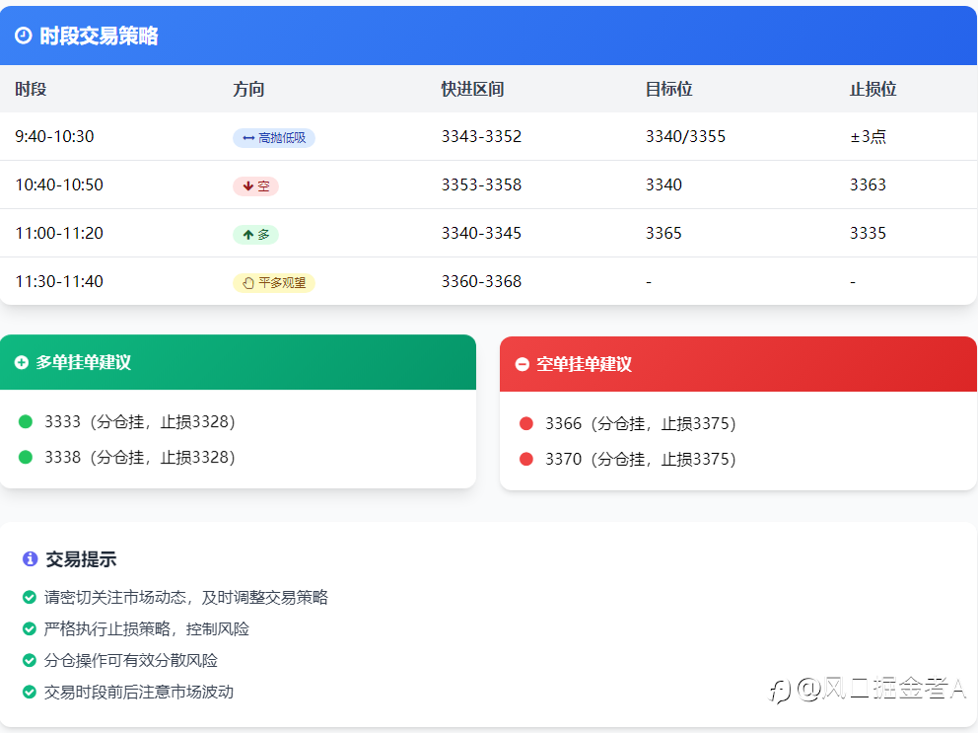The width and height of the screenshot is (978, 733).
Task: Click the clock icon beside 时段交易策略
Action: tap(23, 36)
